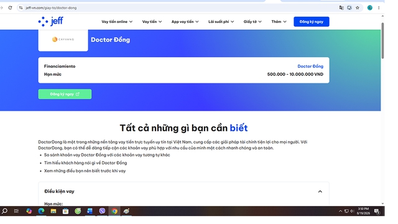This screenshot has width=398, height=224.
Task: Open network status tray icon
Action: point(346,211)
